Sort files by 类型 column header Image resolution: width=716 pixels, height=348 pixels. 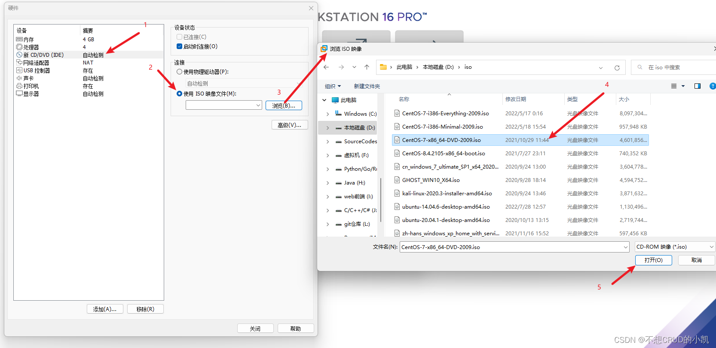click(x=572, y=99)
